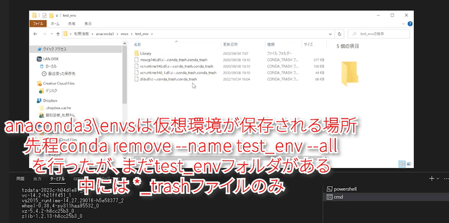
Task: Switch to details view layout icon
Action: 402,164
